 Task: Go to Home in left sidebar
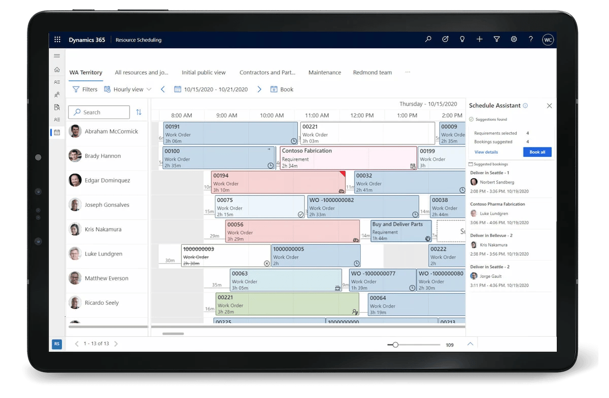coord(57,69)
